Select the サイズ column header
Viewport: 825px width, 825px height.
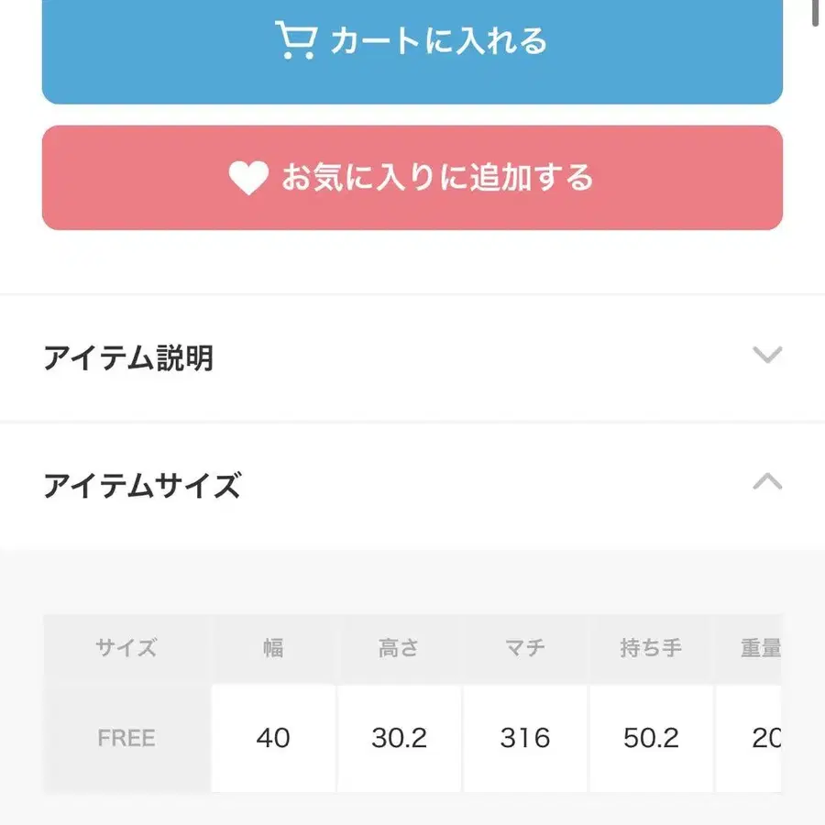(126, 649)
